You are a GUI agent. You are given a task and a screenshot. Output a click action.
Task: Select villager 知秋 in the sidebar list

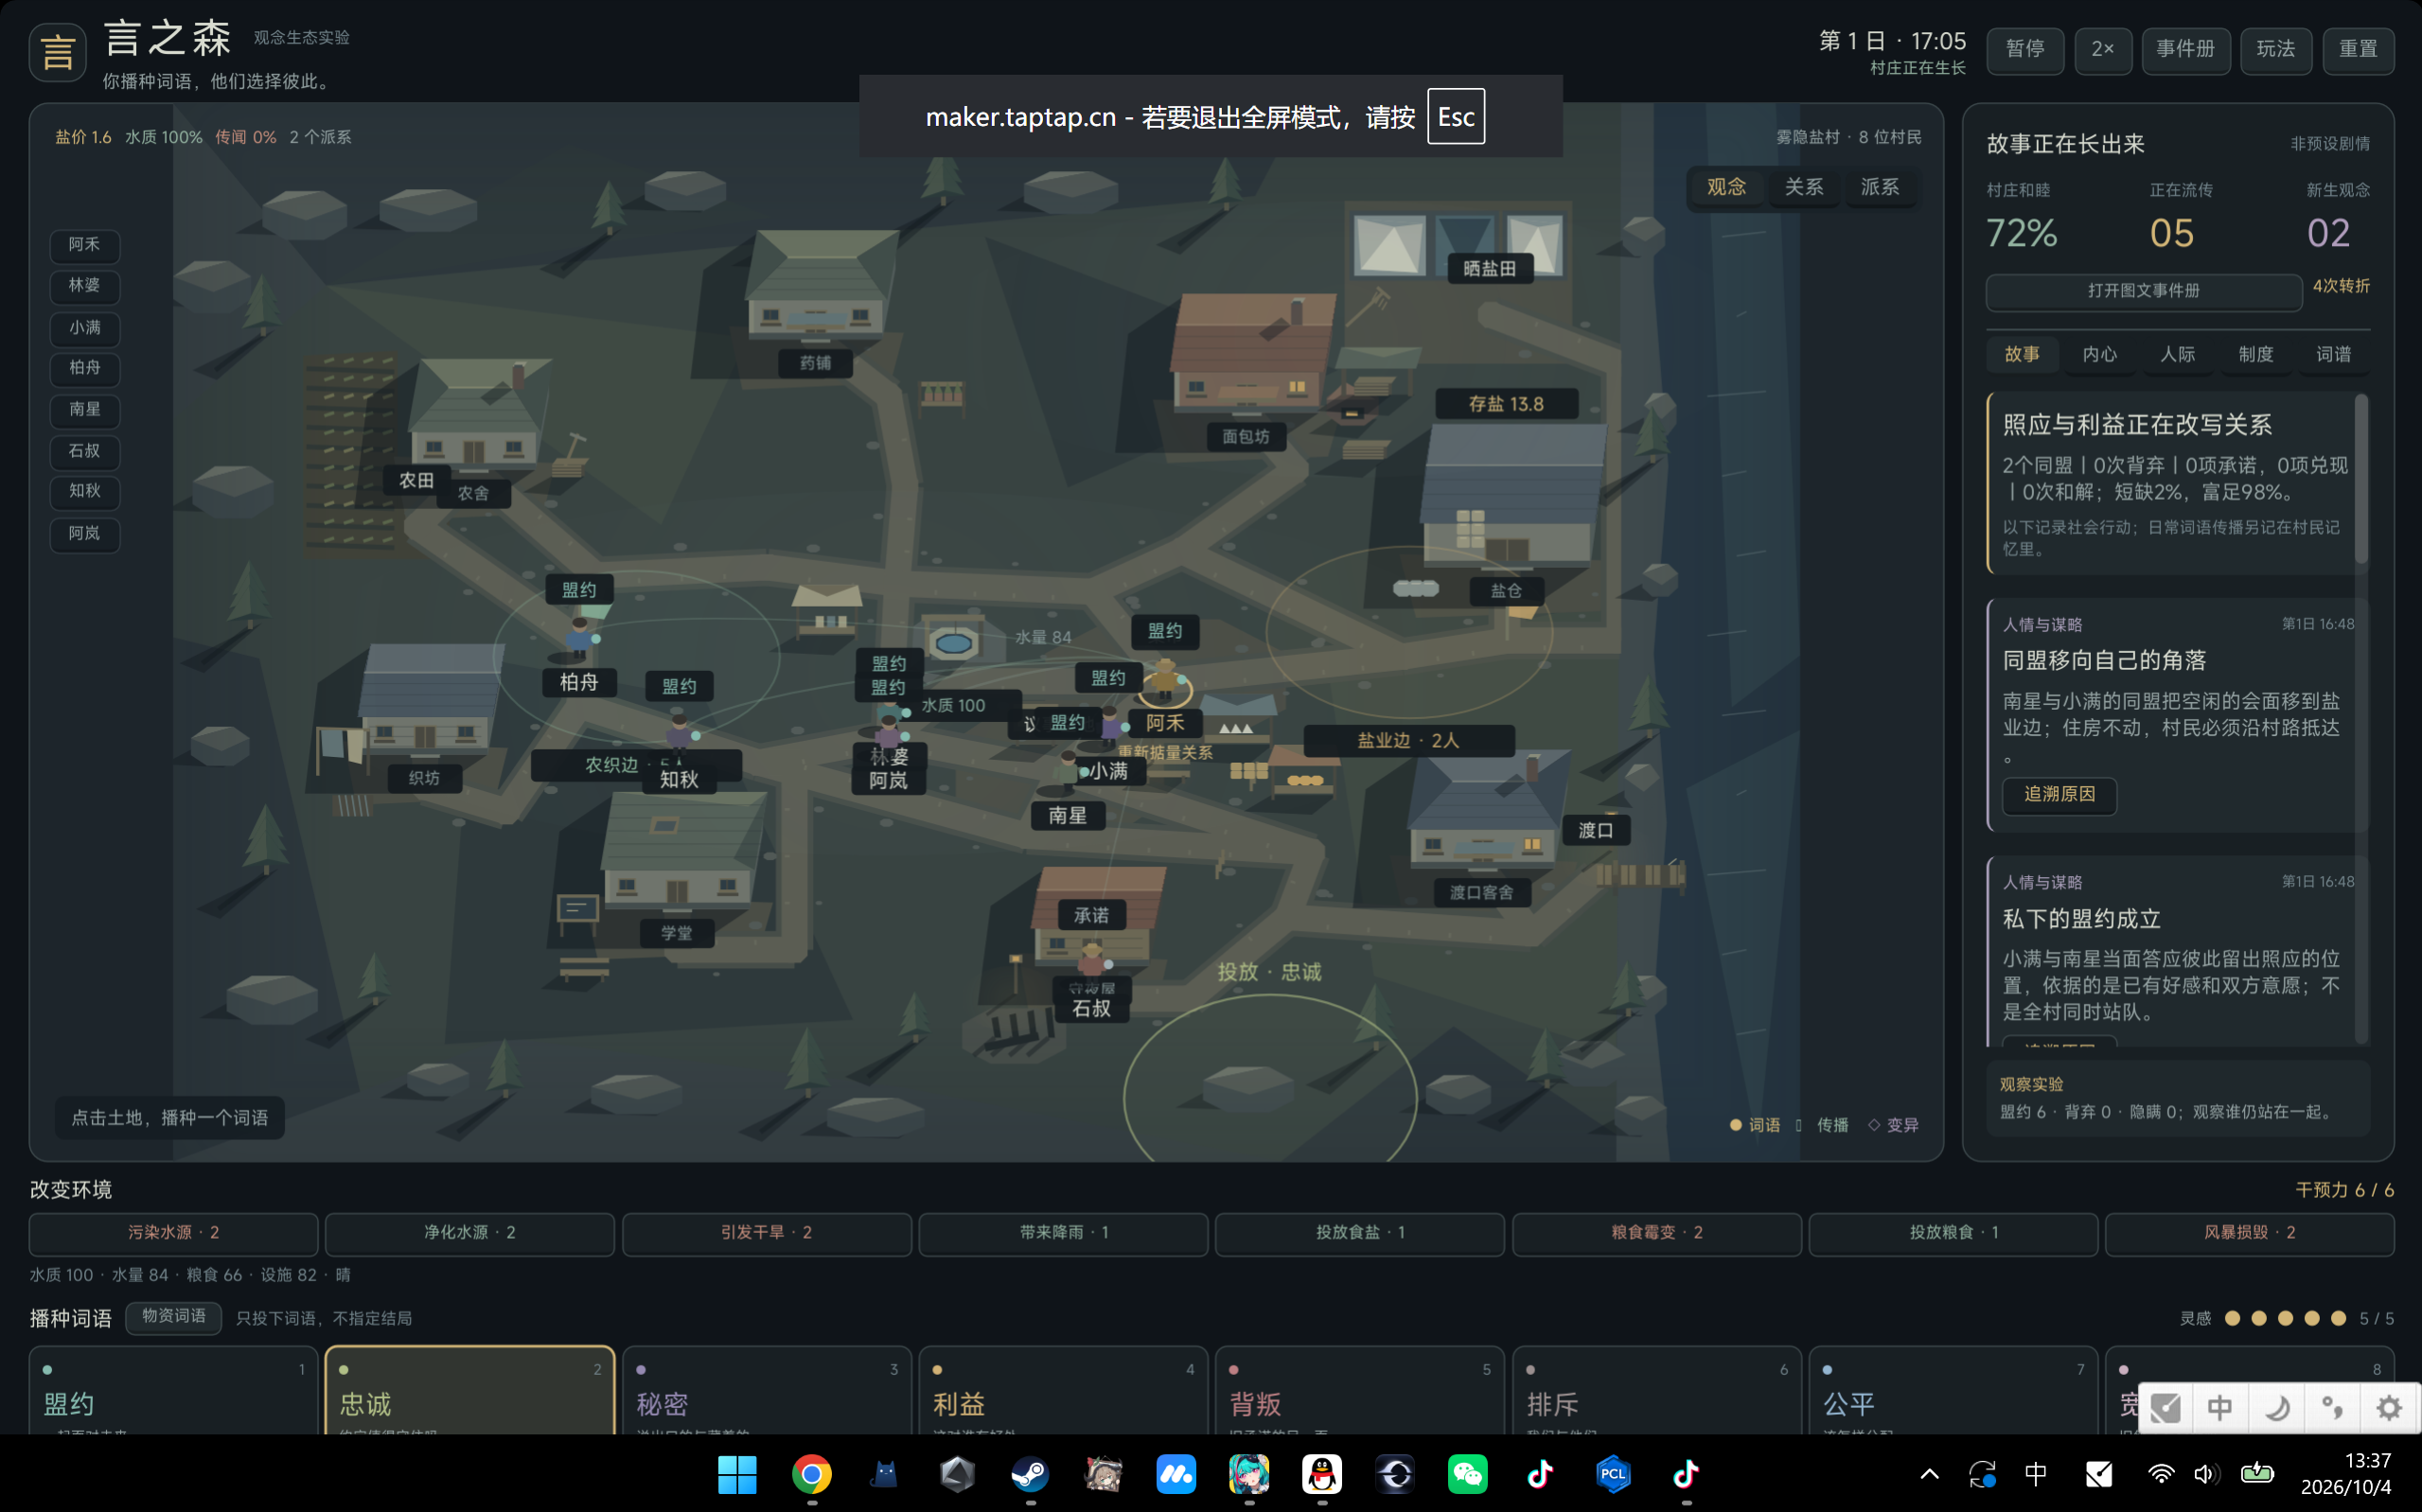point(85,491)
